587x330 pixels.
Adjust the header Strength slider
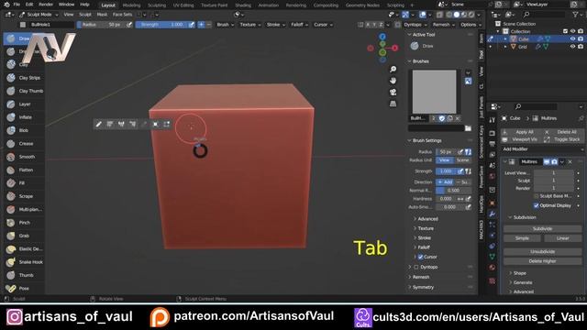click(x=161, y=25)
